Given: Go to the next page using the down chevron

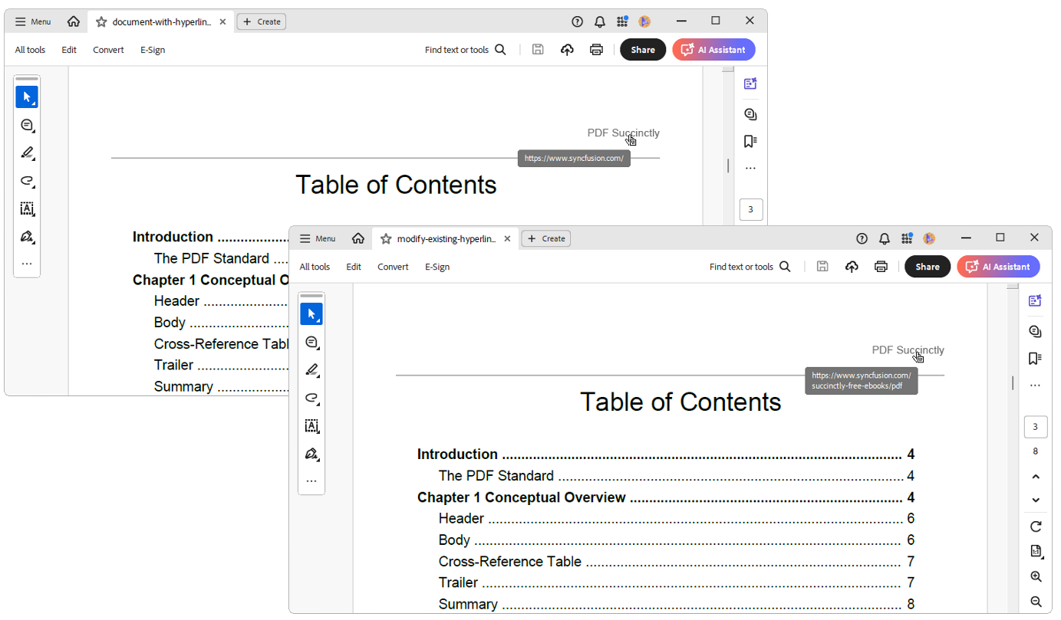Looking at the screenshot, I should tap(1036, 500).
